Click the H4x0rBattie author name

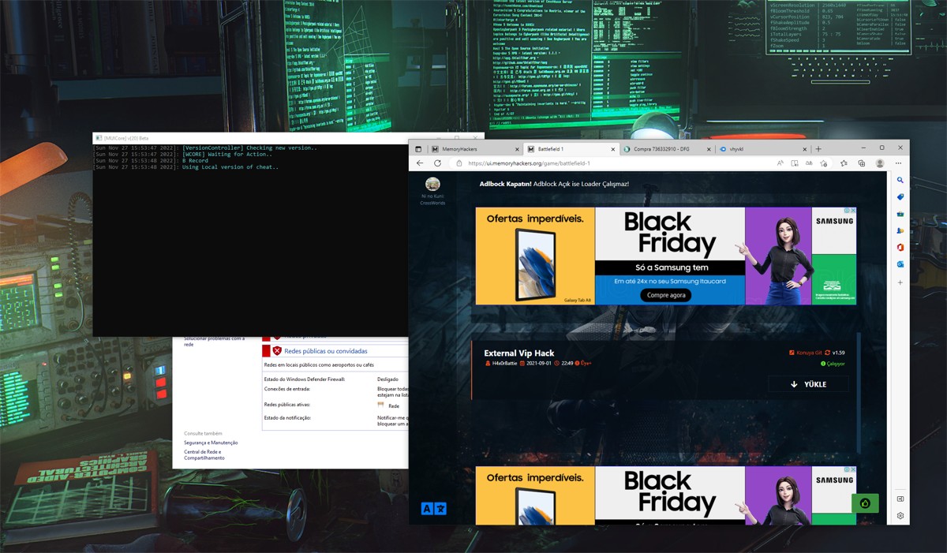click(x=503, y=364)
